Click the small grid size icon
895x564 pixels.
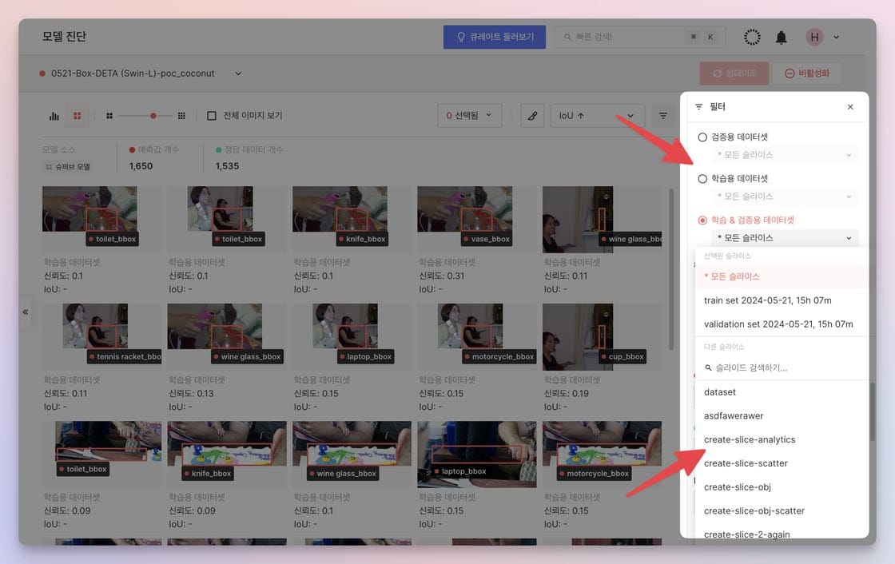click(109, 116)
